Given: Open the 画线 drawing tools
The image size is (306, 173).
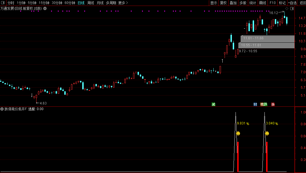Looking at the screenshot, I should click(263, 3).
